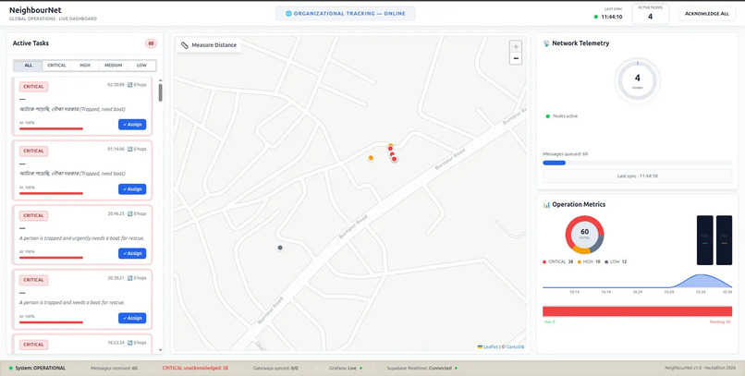
Task: Click the task list scrollbar thumb
Action: (160, 92)
